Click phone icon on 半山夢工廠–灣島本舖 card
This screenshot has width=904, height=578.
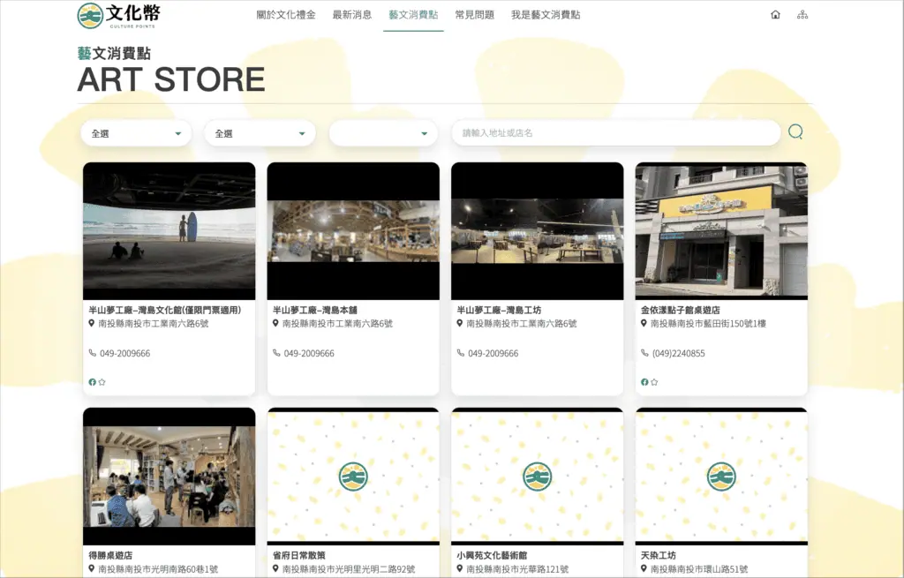(276, 353)
